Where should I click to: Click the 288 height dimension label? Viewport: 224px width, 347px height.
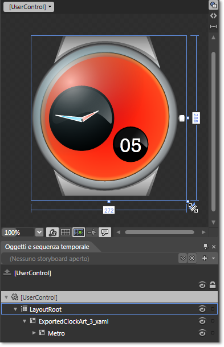(x=196, y=118)
